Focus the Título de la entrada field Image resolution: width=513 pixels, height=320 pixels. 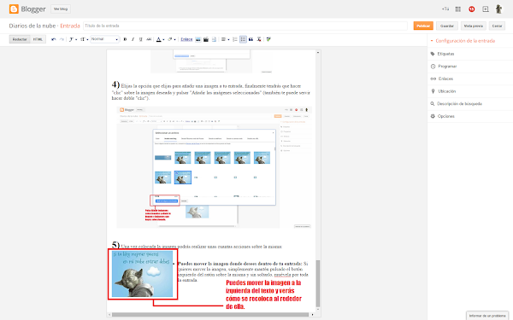pyautogui.click(x=245, y=26)
